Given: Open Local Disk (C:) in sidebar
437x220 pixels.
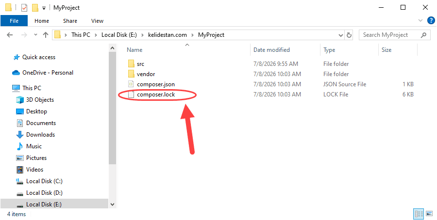Looking at the screenshot, I should coord(39,181).
